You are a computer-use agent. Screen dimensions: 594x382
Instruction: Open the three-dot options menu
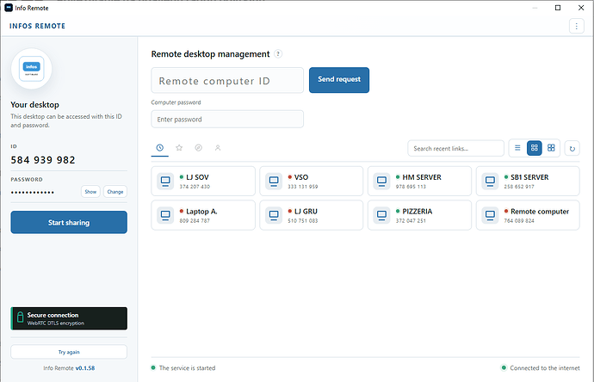point(576,26)
